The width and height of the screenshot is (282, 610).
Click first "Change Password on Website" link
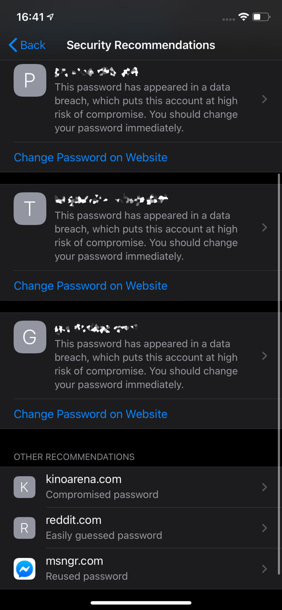pos(91,157)
